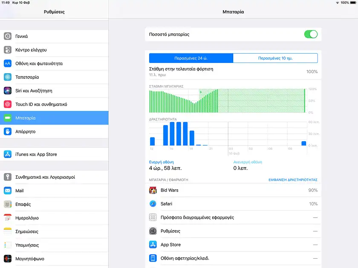
Task: Open Συνθηματικά και Λογαριασμοί key icon
Action: [8, 177]
